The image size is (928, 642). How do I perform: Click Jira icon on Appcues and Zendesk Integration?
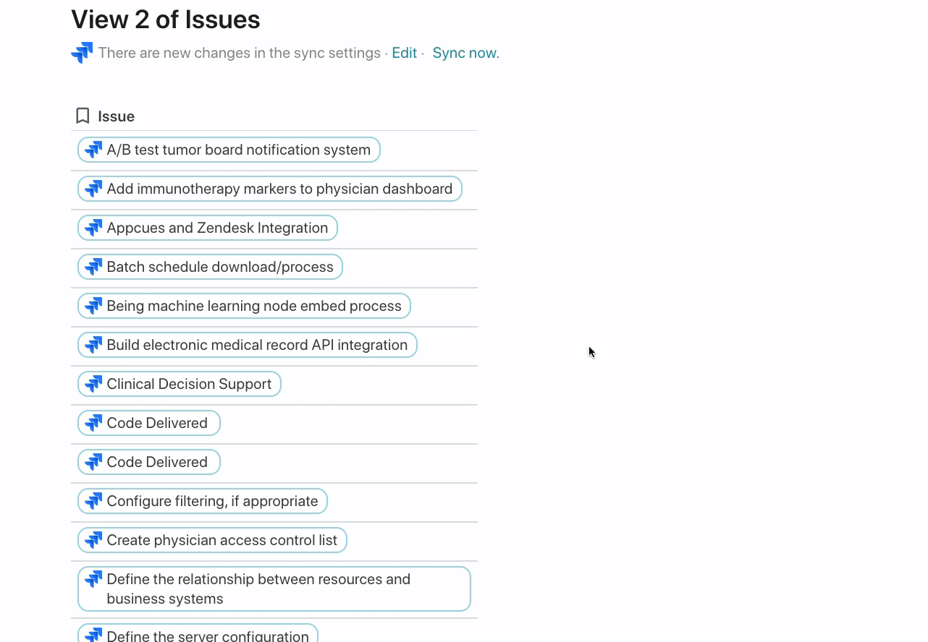click(x=93, y=228)
